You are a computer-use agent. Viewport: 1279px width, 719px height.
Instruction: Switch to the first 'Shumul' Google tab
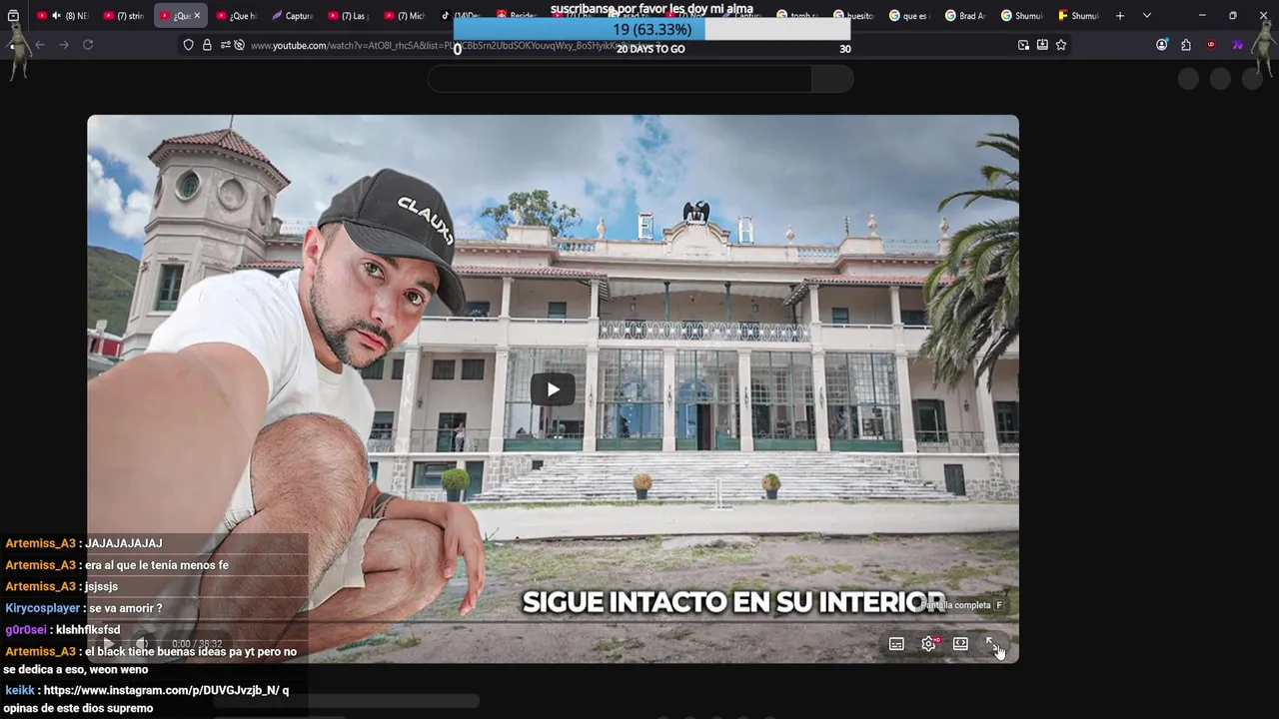tap(1021, 16)
